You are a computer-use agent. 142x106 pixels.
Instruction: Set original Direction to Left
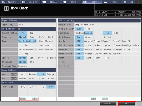point(41,37)
